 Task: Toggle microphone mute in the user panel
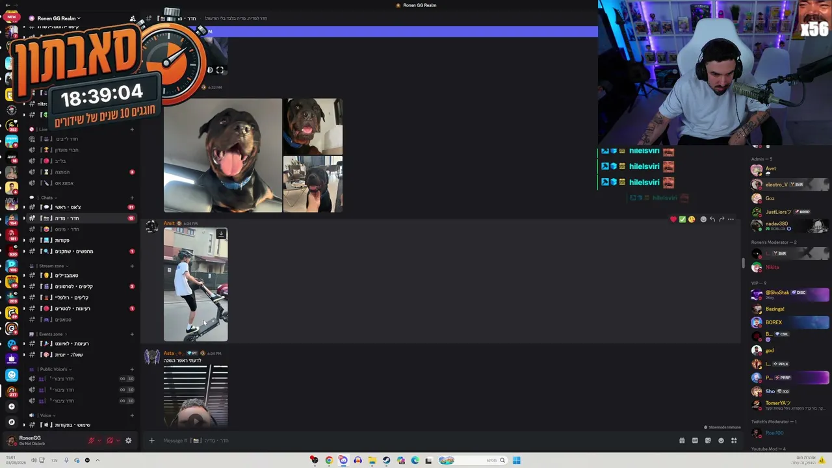point(91,441)
